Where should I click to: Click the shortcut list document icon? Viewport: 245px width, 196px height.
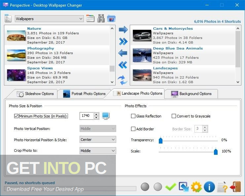(8, 18)
